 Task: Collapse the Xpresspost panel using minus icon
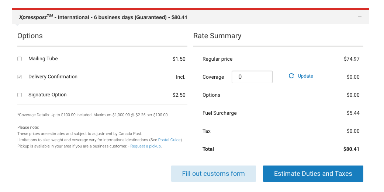pyautogui.click(x=359, y=17)
